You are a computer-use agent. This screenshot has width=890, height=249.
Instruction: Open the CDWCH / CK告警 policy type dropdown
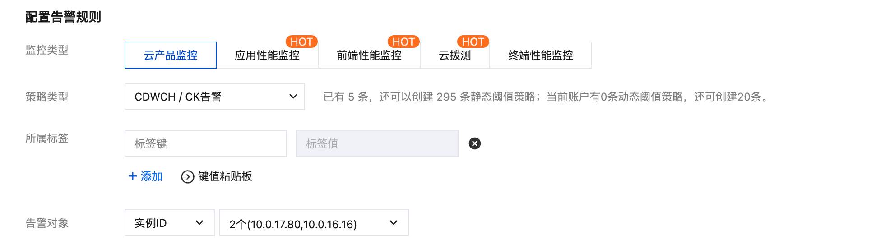pos(215,97)
